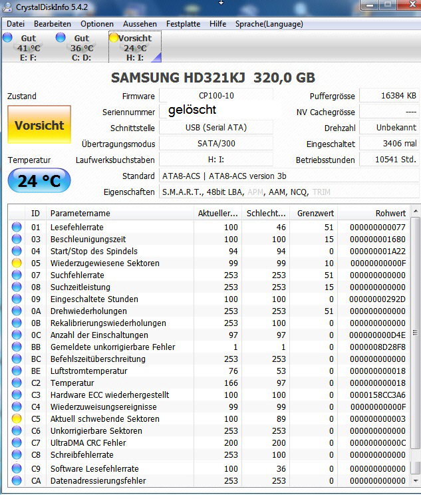Click status icon of Anzahl der Einschaltungen row
The height and width of the screenshot is (499, 421).
click(x=17, y=335)
